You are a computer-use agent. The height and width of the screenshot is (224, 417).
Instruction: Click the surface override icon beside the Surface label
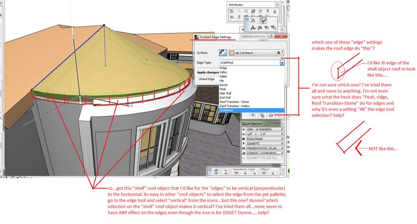click(x=223, y=53)
